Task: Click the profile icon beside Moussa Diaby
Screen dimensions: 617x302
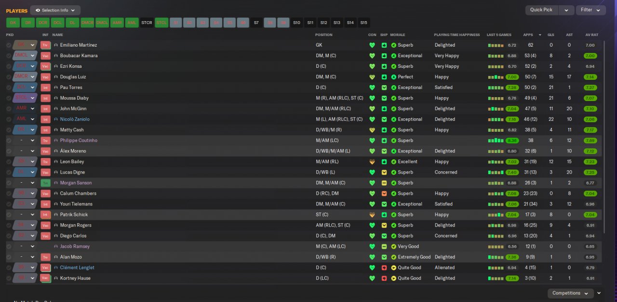Action: tap(56, 98)
